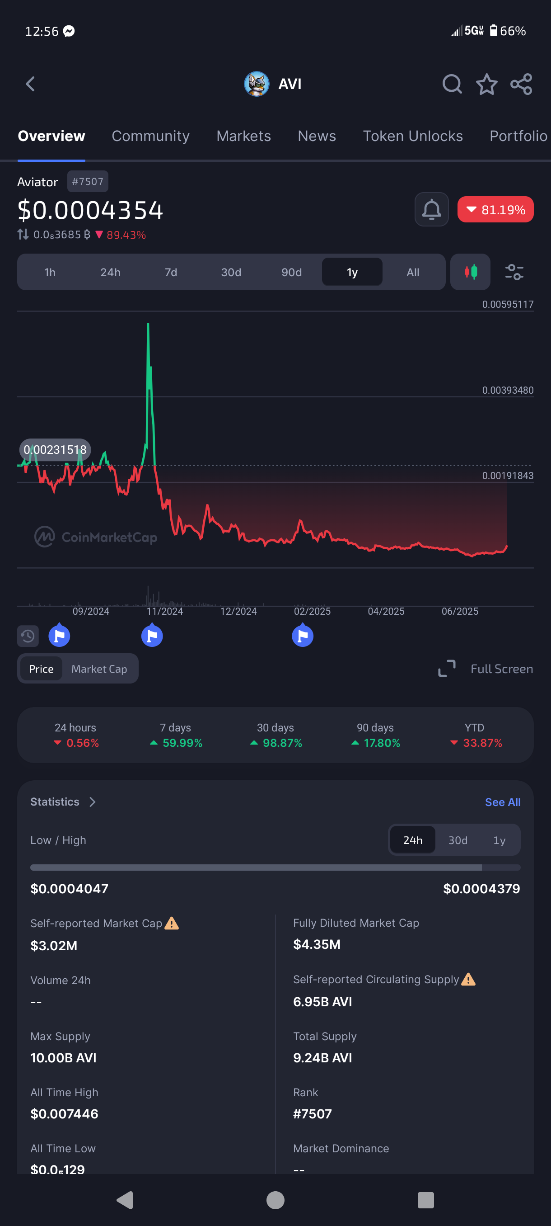
Task: Tap the 30 days 98.87% change
Action: click(x=275, y=736)
